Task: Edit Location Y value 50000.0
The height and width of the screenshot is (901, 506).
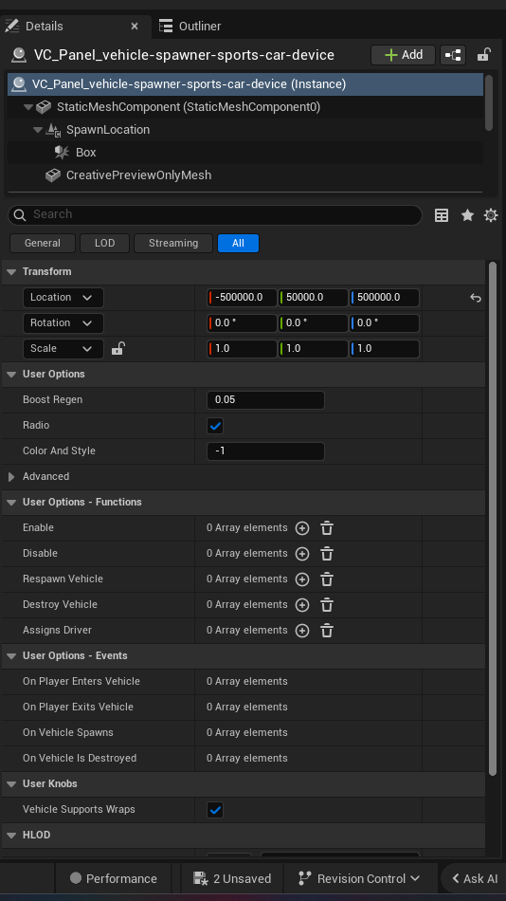Action: tap(313, 298)
